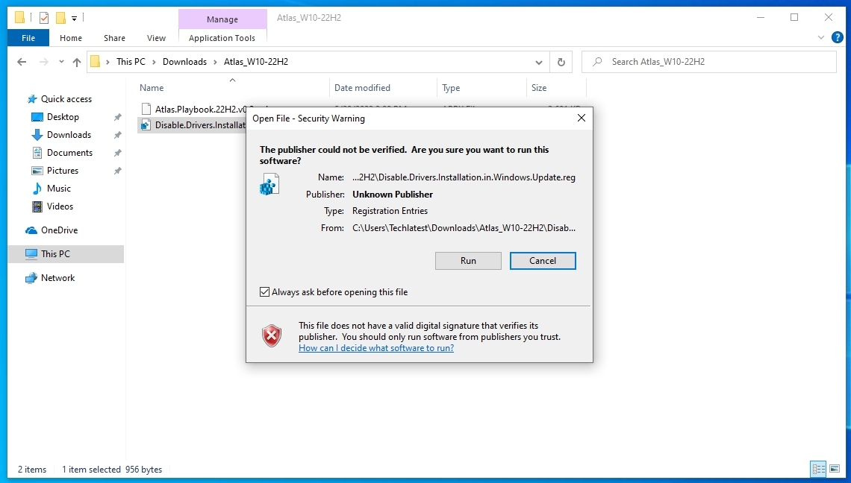Open the address bar dropdown arrow
The height and width of the screenshot is (483, 851).
click(x=539, y=62)
